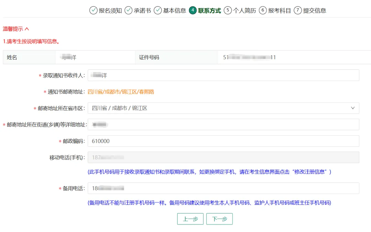Jump to the 个人简历 step

click(x=245, y=11)
